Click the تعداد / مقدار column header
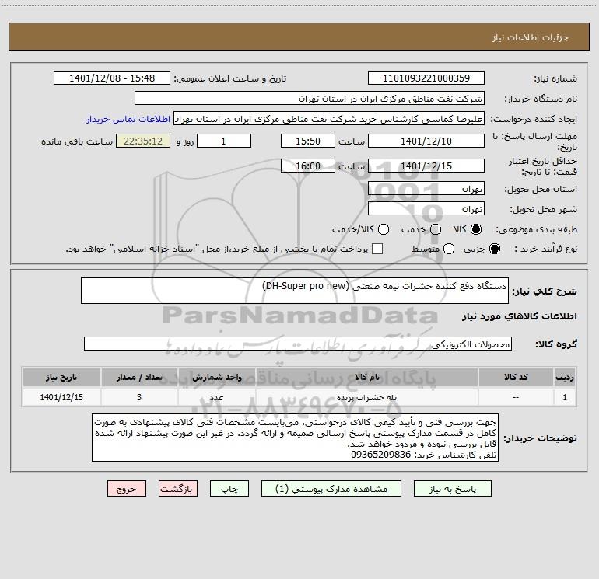599x579 pixels. coord(139,377)
